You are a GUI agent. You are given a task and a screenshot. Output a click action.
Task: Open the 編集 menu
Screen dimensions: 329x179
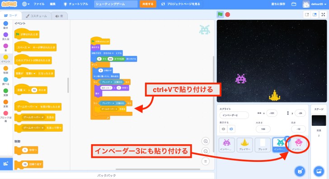[53, 4]
